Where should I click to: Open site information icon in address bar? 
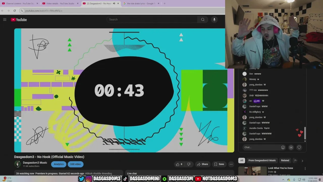click(22, 11)
